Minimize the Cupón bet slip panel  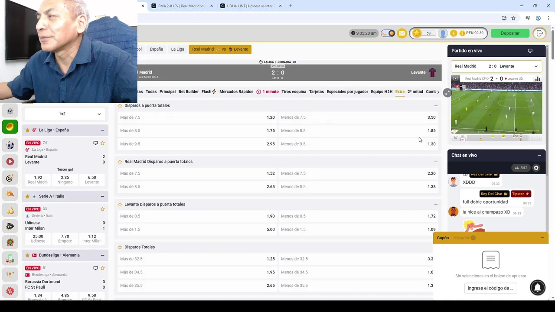542,238
